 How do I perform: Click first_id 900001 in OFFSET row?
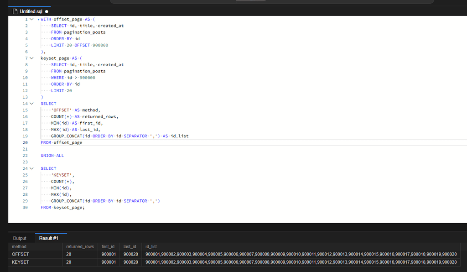[x=109, y=254]
